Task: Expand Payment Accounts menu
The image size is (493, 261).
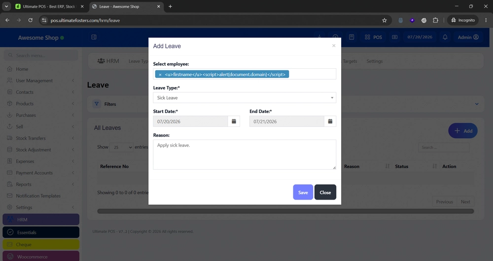Action: click(41, 173)
